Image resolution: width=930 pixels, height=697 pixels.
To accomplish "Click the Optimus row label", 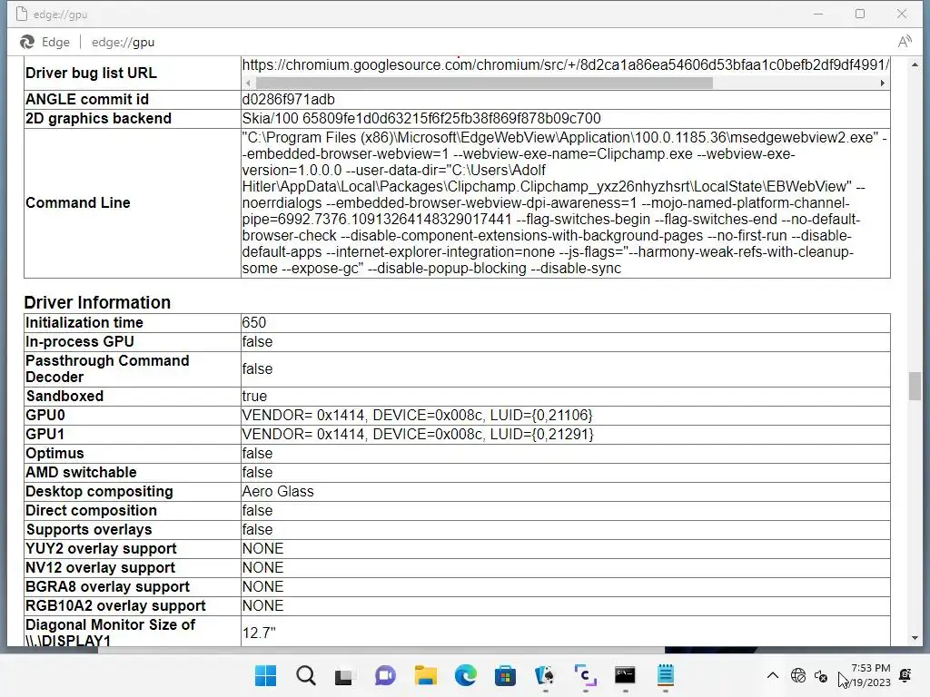I will (x=54, y=454).
